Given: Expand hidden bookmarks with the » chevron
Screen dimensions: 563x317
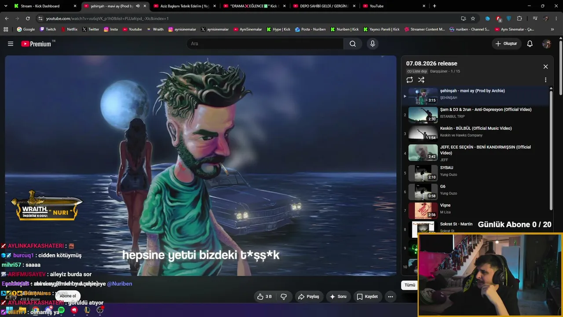Looking at the screenshot, I should [552, 29].
